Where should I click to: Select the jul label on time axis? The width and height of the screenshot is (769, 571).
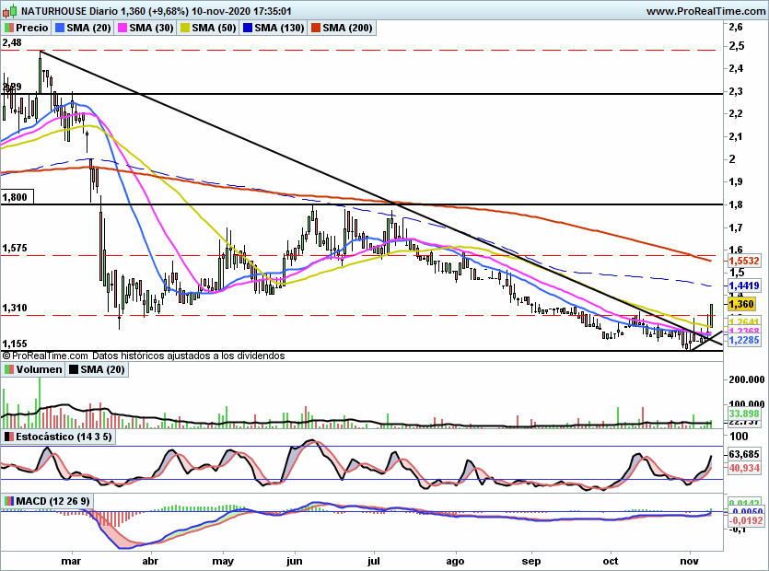click(374, 561)
